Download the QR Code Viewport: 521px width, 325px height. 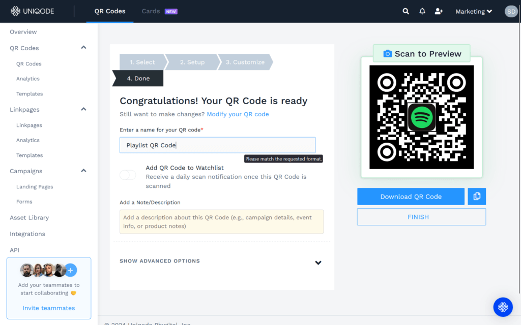[411, 197]
